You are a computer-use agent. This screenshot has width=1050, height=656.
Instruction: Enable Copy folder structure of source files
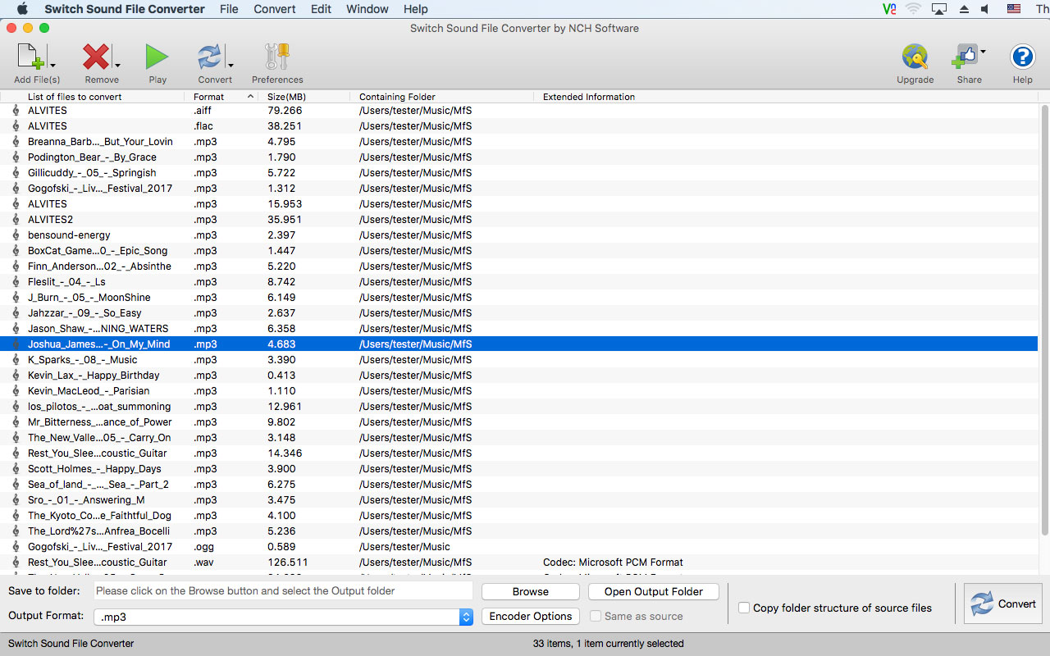744,608
